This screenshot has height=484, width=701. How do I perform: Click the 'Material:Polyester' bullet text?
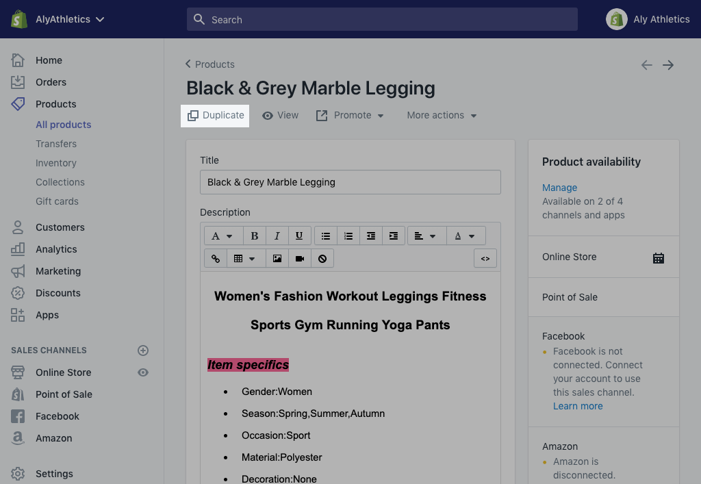coord(281,457)
